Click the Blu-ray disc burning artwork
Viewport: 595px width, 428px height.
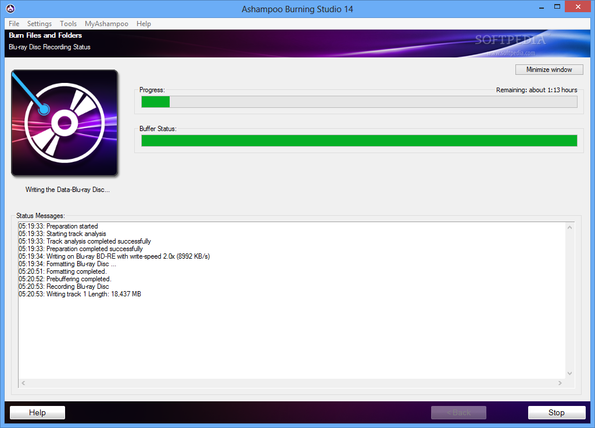(64, 123)
